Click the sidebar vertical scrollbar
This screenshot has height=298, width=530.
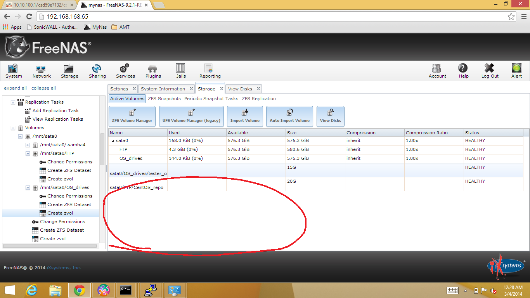click(102, 149)
